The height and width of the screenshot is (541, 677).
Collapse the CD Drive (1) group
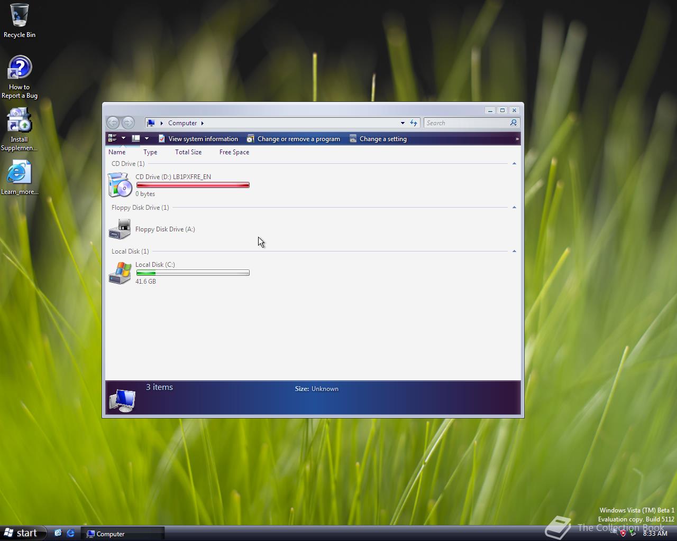(x=514, y=164)
